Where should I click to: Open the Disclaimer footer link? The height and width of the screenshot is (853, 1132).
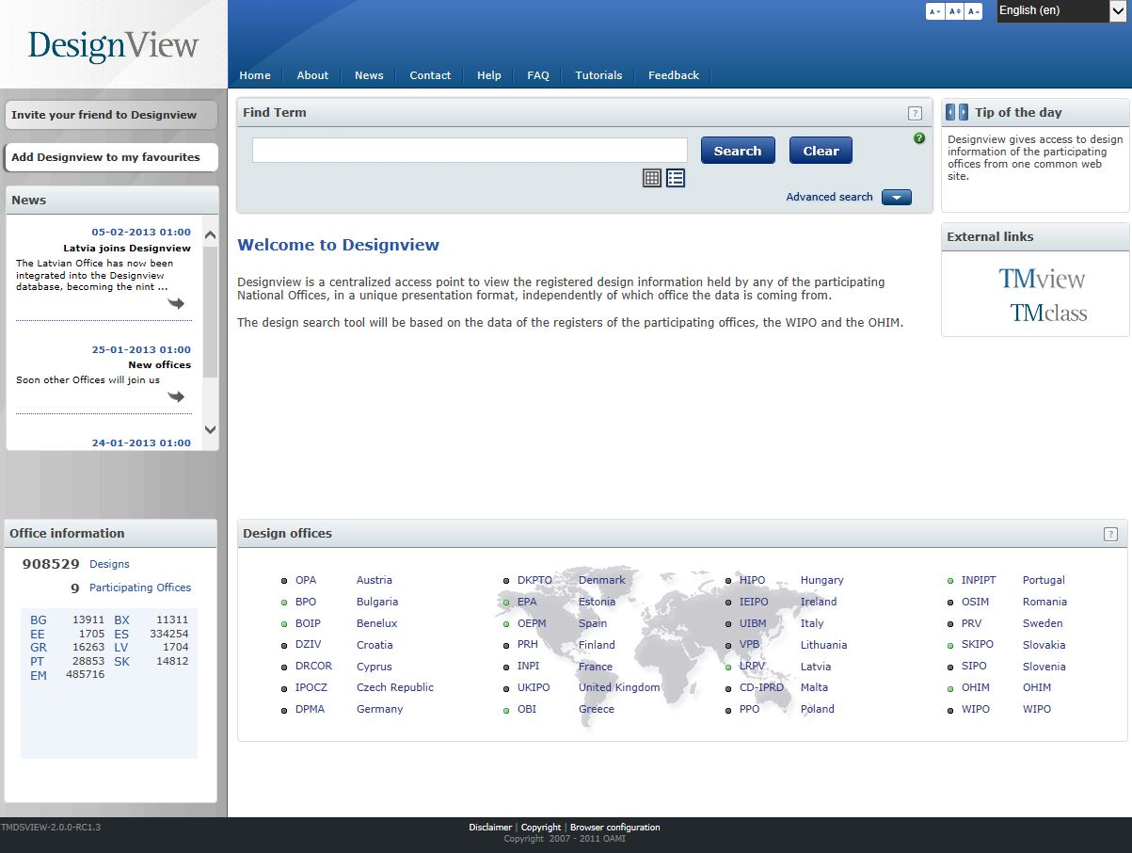[490, 828]
